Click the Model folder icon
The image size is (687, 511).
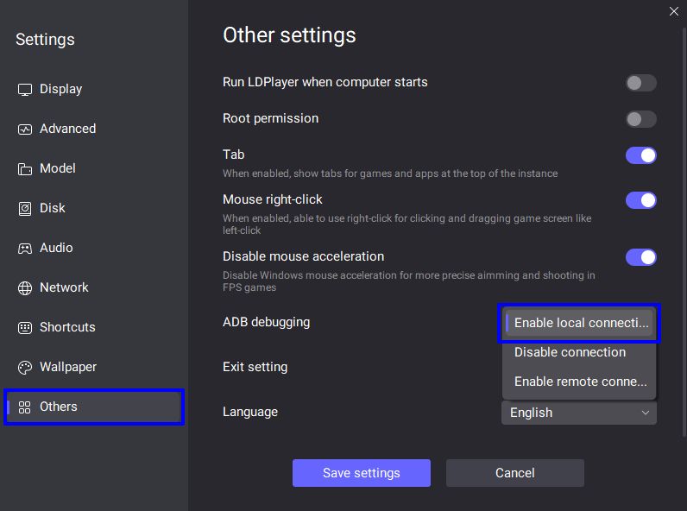[25, 168]
